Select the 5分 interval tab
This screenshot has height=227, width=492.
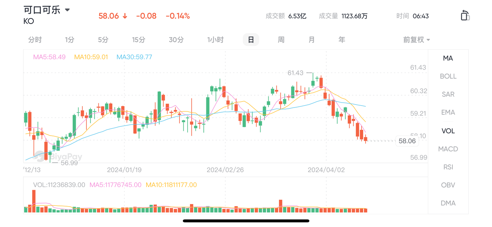coord(103,40)
